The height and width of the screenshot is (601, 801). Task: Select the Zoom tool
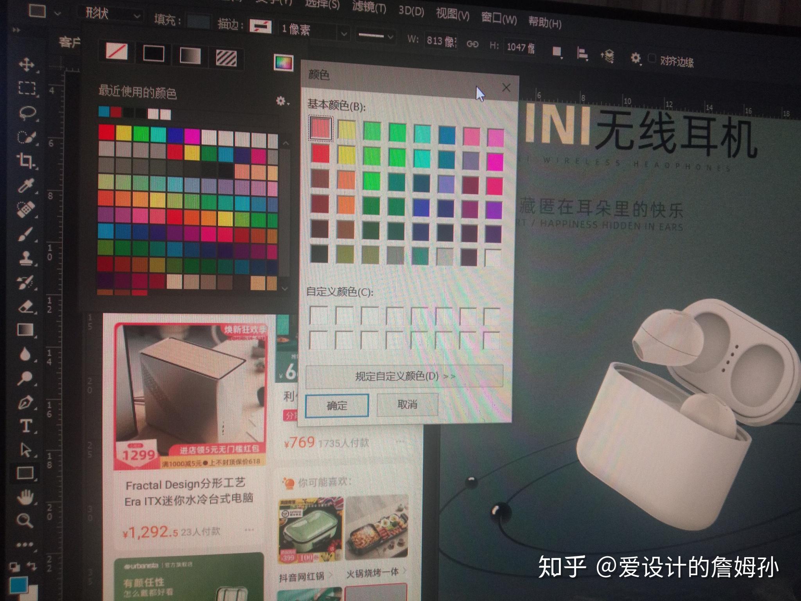25,520
